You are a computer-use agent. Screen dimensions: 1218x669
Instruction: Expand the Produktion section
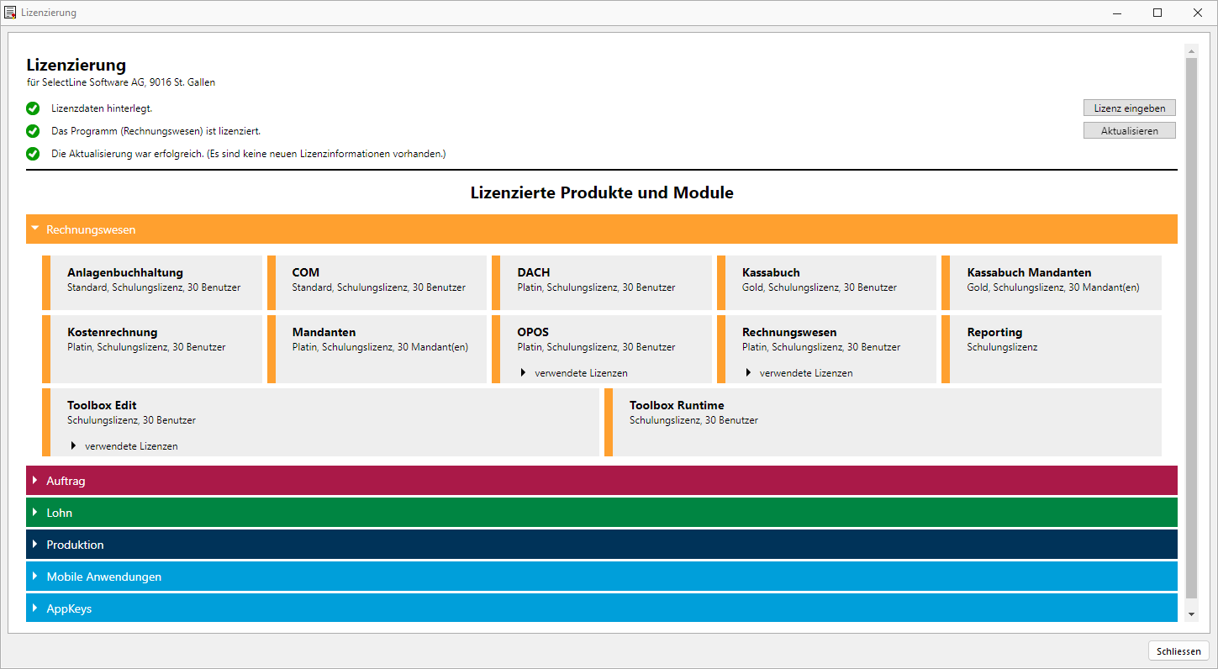pyautogui.click(x=602, y=545)
